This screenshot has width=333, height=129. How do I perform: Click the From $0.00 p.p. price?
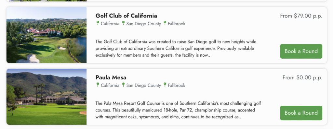(x=302, y=77)
